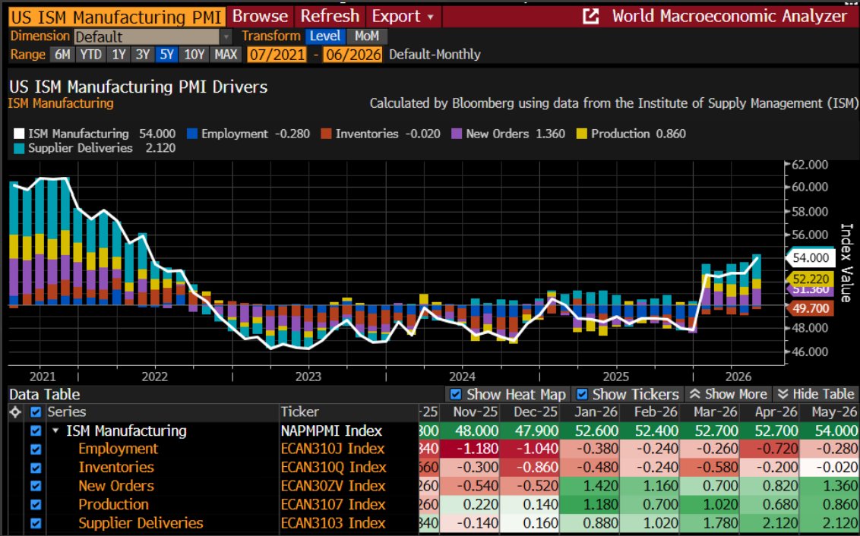This screenshot has width=860, height=536.
Task: Click the New Orders purple legend swatch
Action: (457, 134)
